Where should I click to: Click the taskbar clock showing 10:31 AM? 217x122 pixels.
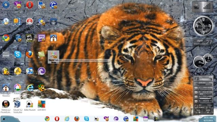point(208,119)
